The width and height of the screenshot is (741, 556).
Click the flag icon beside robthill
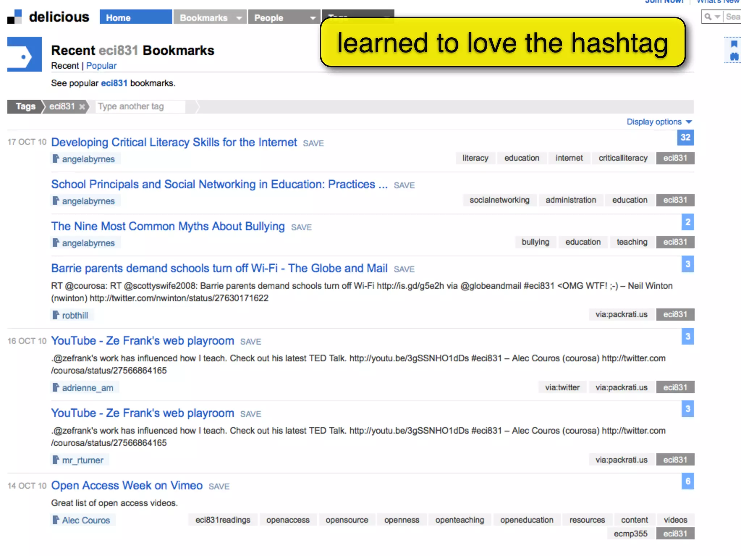[x=56, y=315]
